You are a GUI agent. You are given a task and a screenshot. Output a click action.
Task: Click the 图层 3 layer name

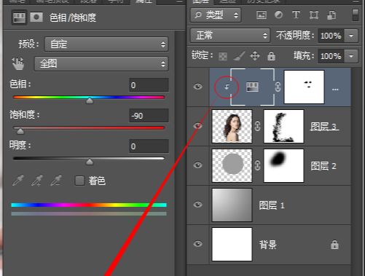point(323,127)
